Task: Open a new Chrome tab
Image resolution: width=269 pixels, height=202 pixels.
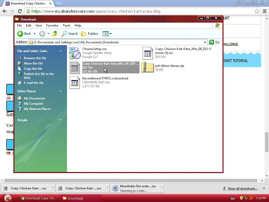Action: [x=59, y=3]
